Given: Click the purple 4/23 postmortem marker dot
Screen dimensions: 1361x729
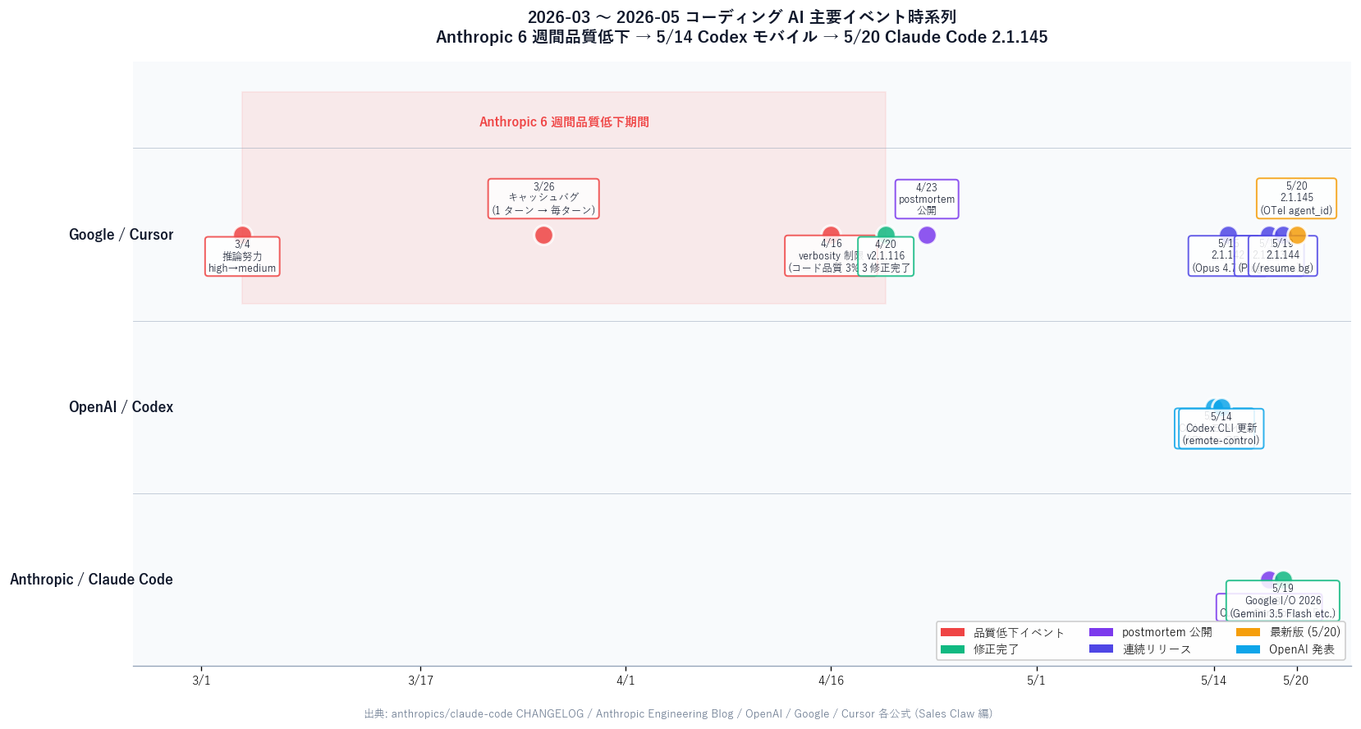Looking at the screenshot, I should (x=927, y=235).
